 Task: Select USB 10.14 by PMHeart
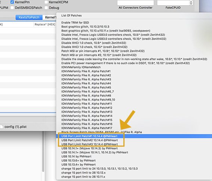tap(134, 156)
